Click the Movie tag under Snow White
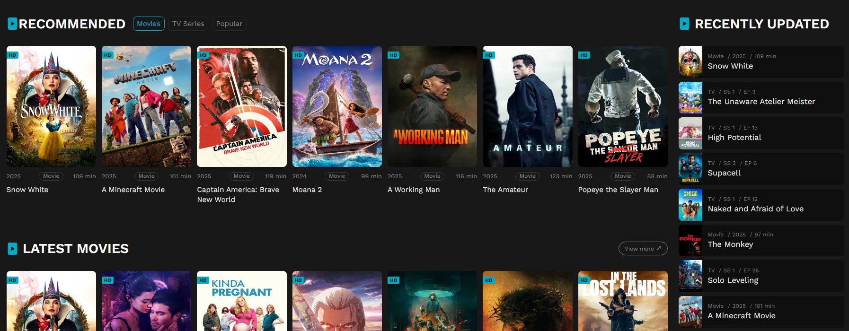Viewport: 849px width, 331px height. click(51, 176)
